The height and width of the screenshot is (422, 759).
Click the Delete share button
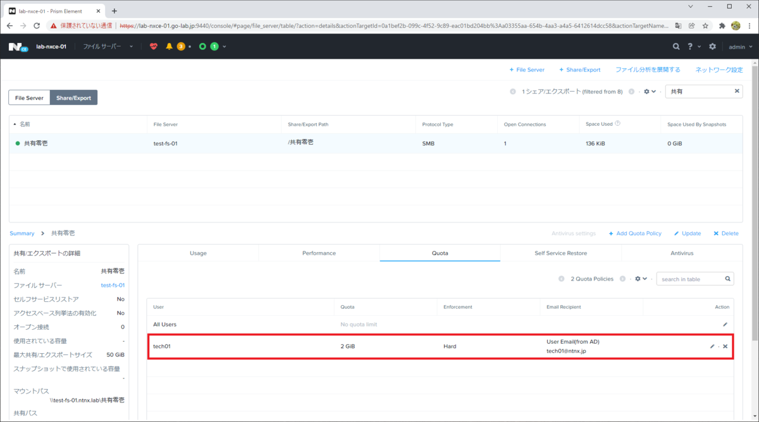pyautogui.click(x=726, y=233)
